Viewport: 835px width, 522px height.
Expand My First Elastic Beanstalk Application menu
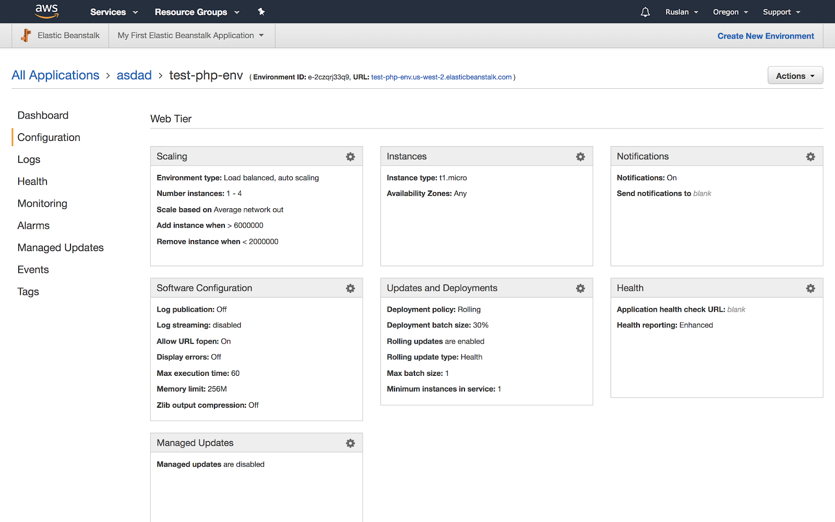pos(190,35)
